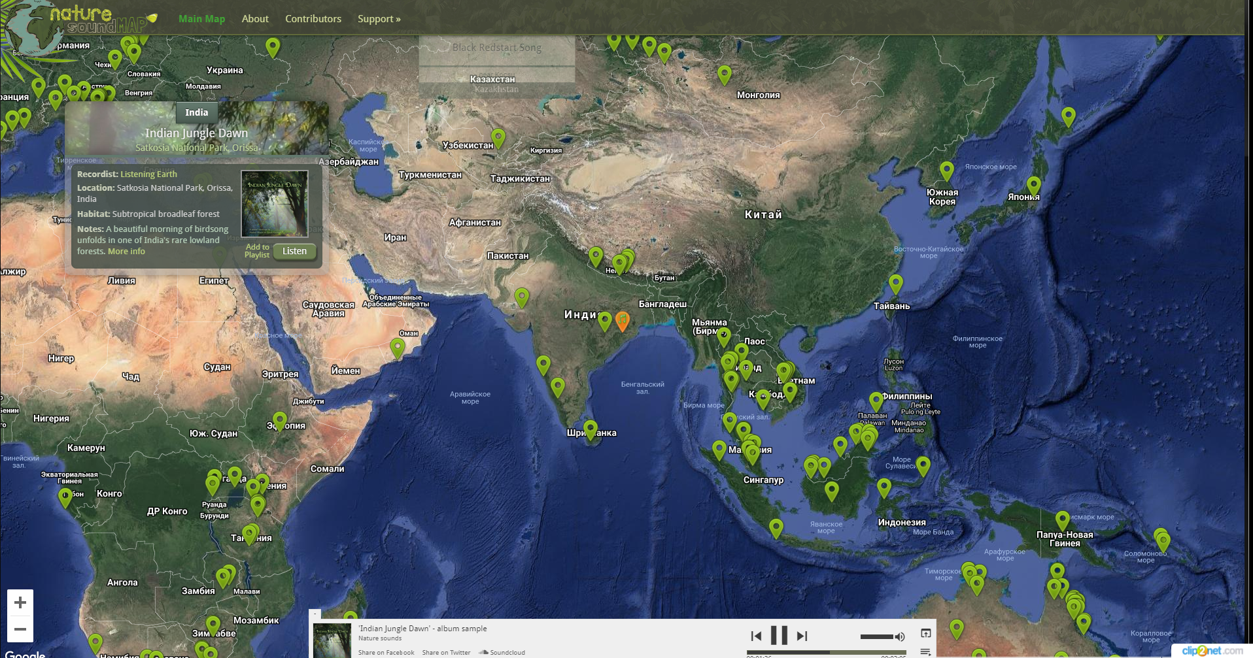
Task: Skip to the next track
Action: (x=802, y=636)
